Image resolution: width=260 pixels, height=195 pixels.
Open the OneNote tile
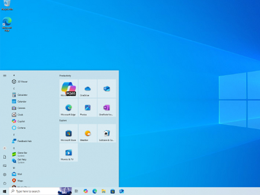[107, 108]
